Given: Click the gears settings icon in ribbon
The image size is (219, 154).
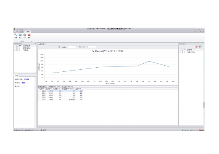Looking at the screenshot, I should 16,35.
